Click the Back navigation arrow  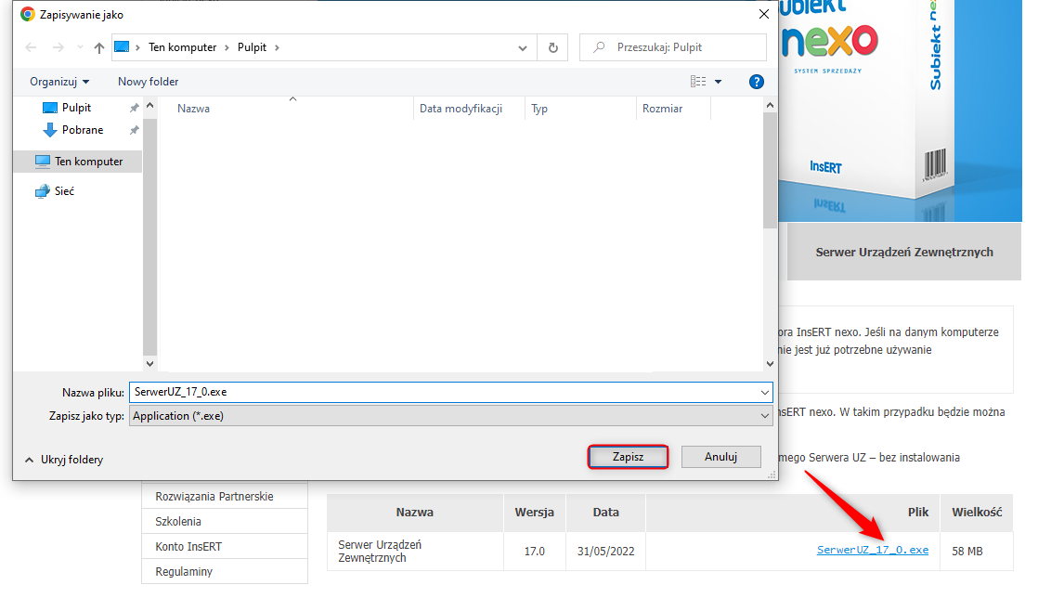click(31, 47)
